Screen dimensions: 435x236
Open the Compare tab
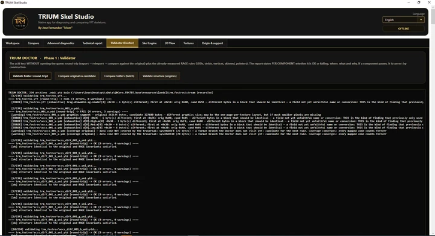click(33, 43)
